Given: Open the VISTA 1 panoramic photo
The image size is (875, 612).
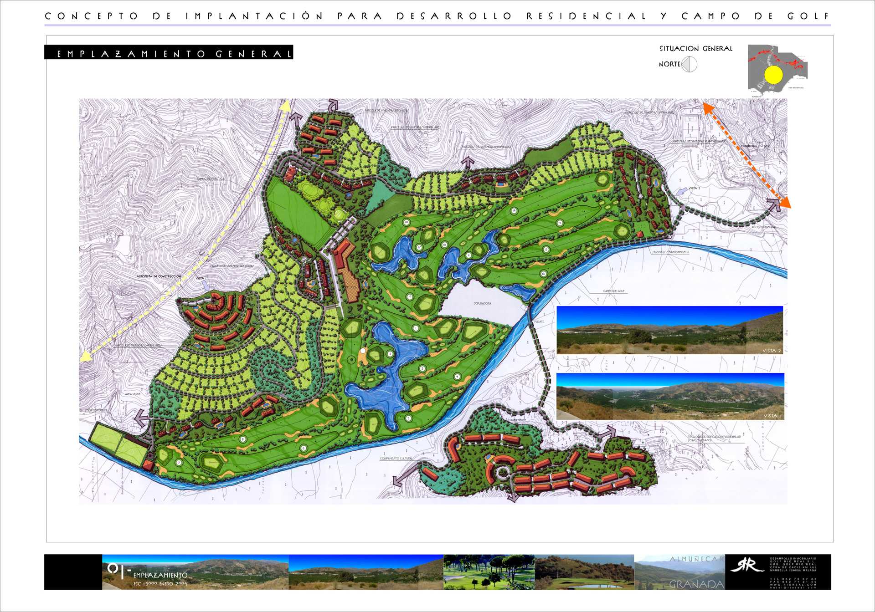Looking at the screenshot, I should click(670, 396).
